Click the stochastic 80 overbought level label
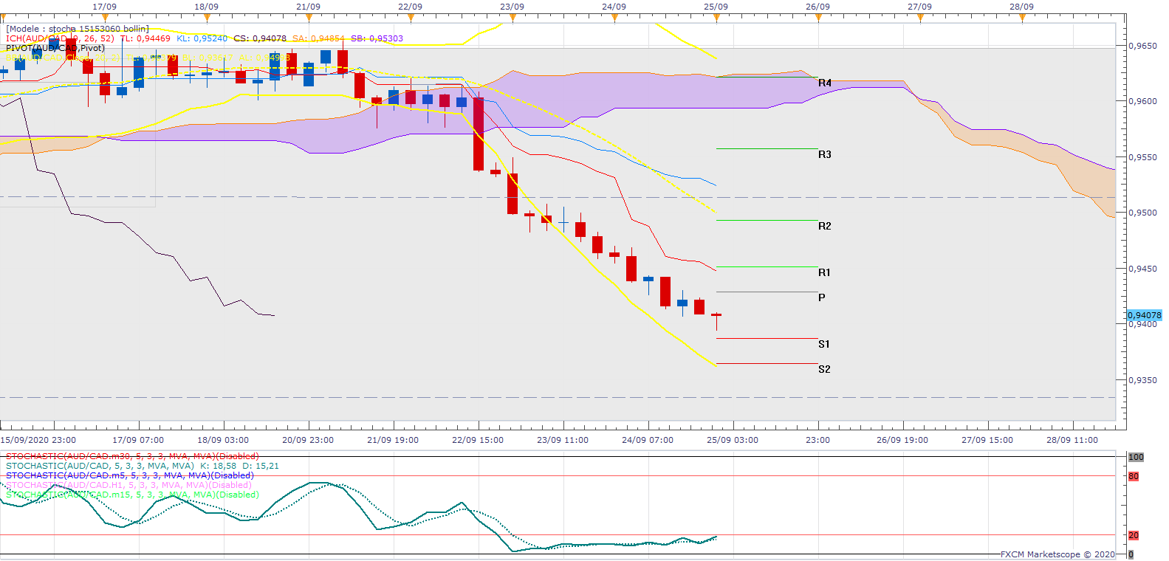 pyautogui.click(x=1134, y=476)
